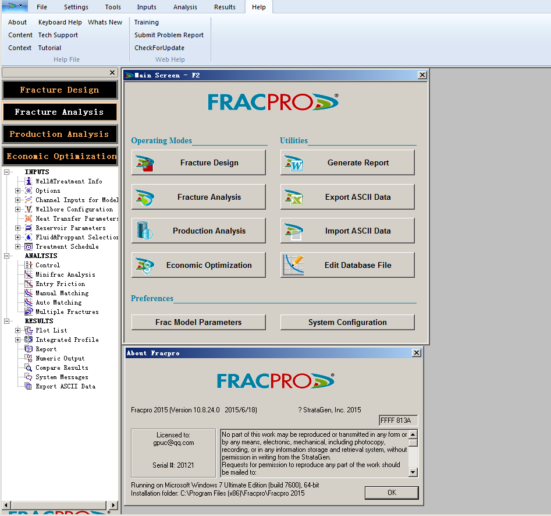
Task: Open Generate Report utility
Action: pyautogui.click(x=347, y=162)
